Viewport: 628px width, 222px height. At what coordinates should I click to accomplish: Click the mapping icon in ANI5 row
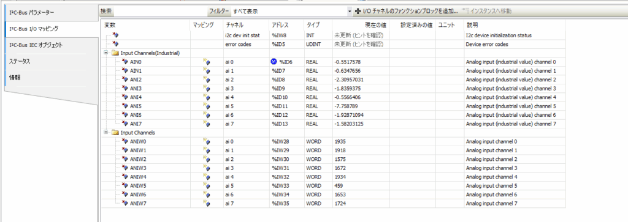[207, 106]
